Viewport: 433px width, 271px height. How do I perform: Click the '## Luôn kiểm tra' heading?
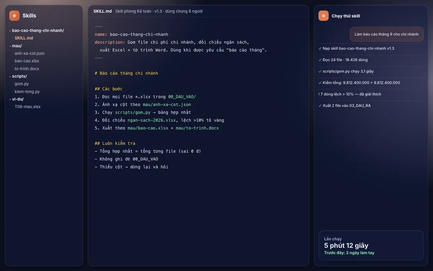tap(115, 143)
